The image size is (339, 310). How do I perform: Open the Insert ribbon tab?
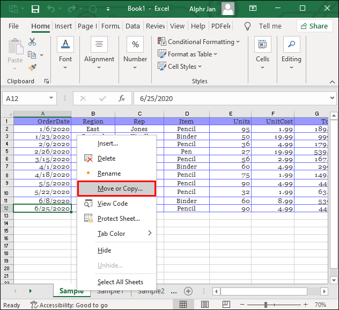tap(63, 26)
